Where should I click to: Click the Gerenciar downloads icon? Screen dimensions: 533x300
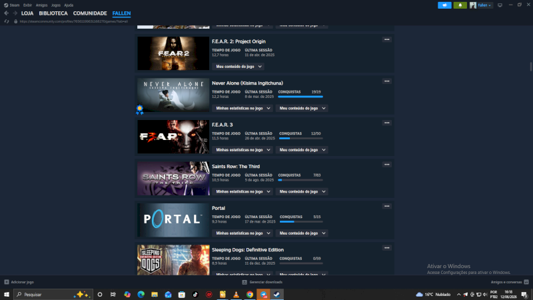245,282
